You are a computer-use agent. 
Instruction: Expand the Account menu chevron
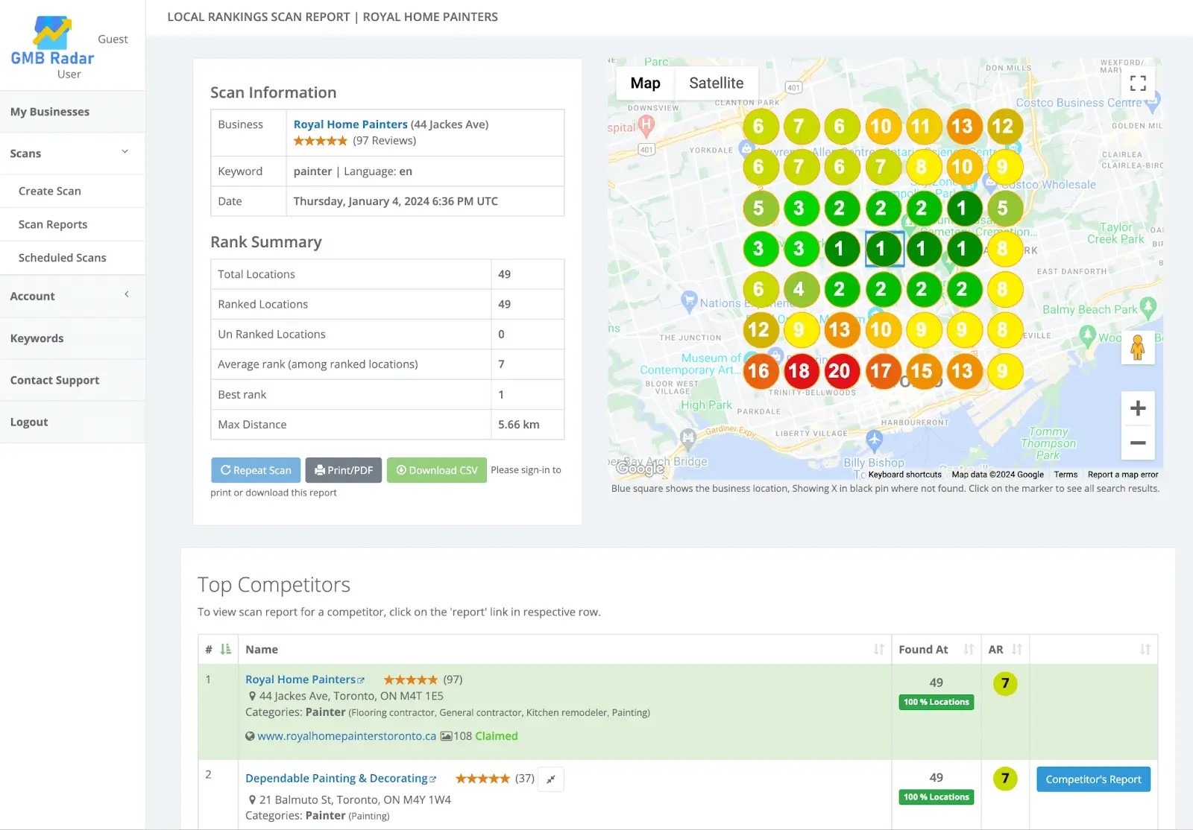[x=127, y=295]
